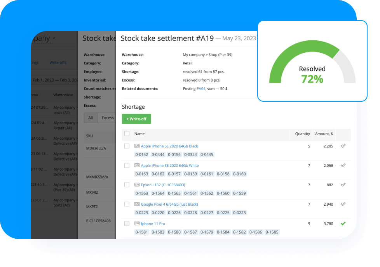Toggle the select-all checkbox in Name header
380x267 pixels.
[127, 134]
